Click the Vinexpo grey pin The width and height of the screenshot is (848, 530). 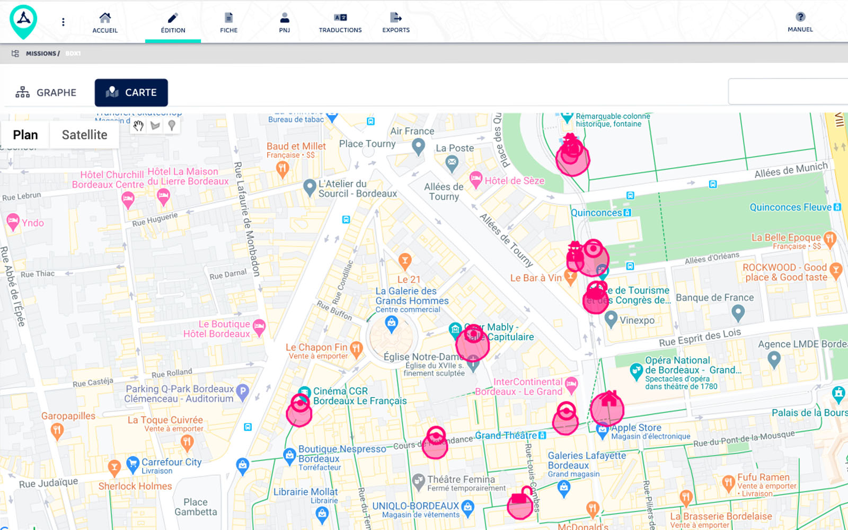point(611,319)
